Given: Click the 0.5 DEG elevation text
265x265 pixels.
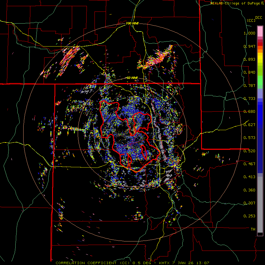Looking at the screenshot, I should pos(142,263).
